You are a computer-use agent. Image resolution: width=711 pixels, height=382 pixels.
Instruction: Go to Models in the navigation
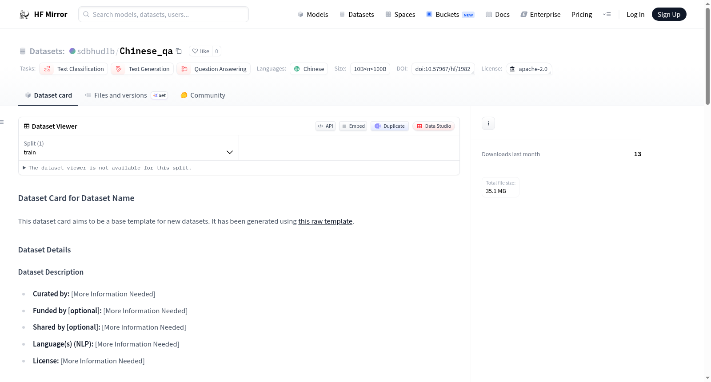(313, 15)
